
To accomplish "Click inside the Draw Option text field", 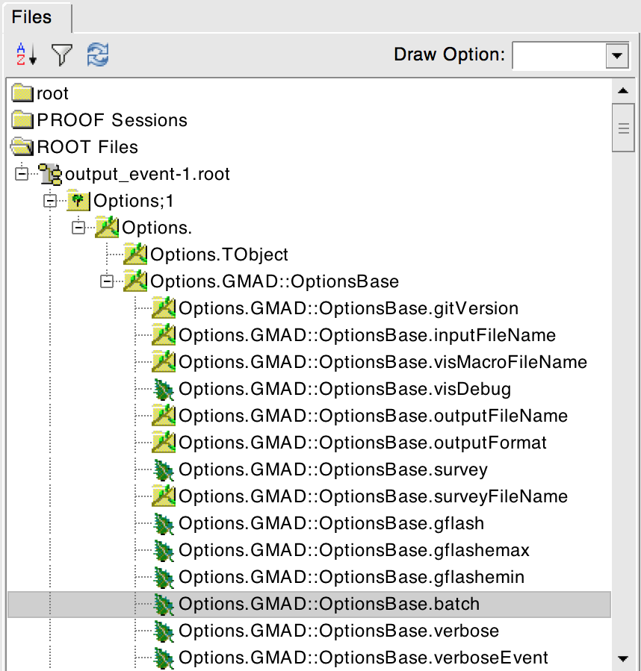I will [560, 56].
